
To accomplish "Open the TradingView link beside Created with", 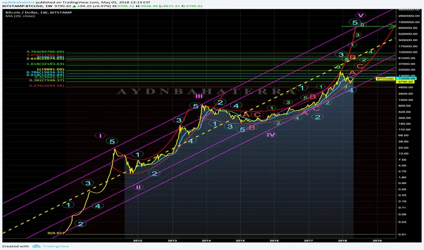I will [56, 246].
